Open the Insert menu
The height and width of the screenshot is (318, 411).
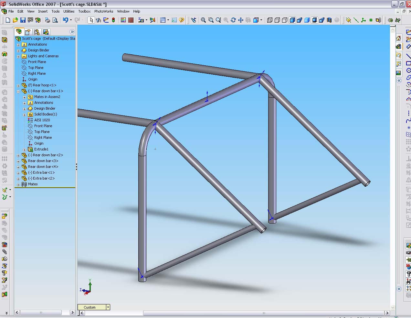[x=43, y=11]
